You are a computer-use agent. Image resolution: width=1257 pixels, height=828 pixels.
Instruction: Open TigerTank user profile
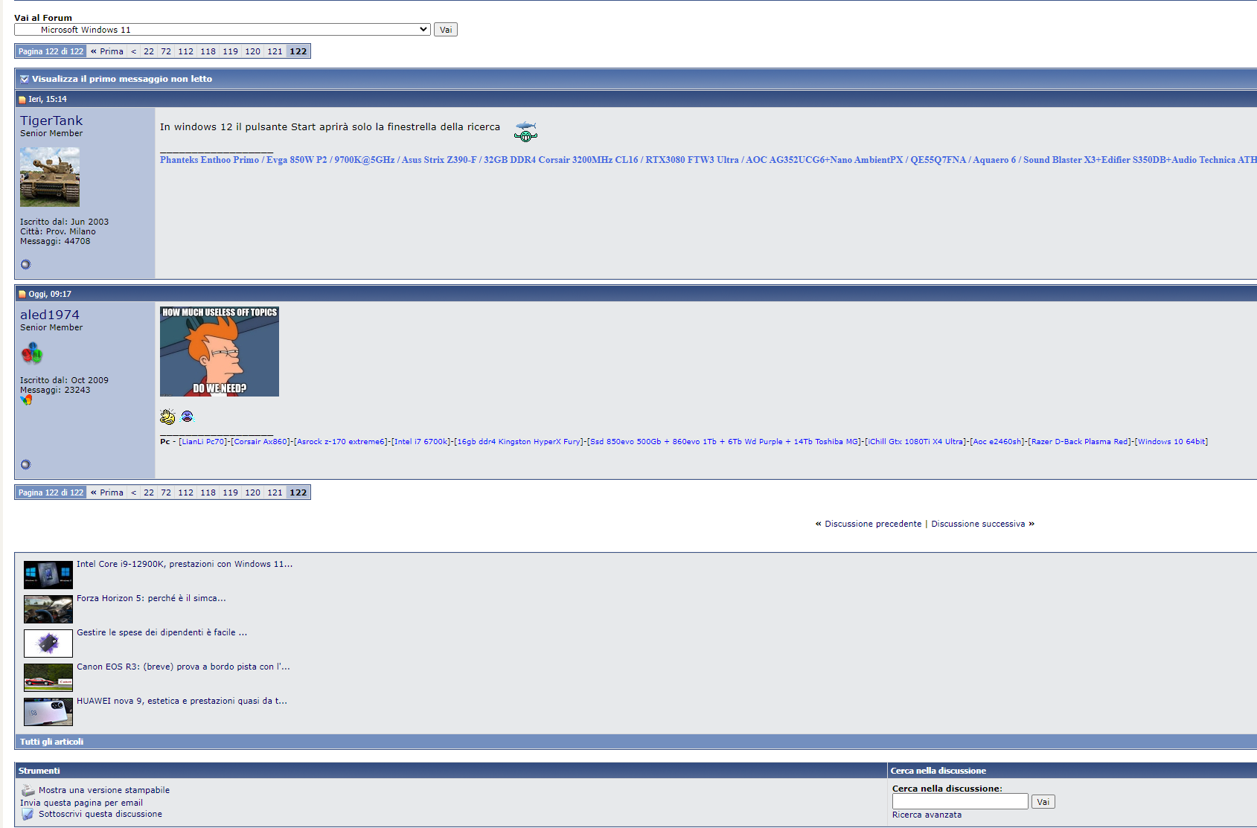(x=51, y=121)
